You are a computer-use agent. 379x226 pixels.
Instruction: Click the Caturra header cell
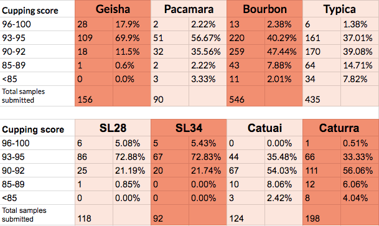[340, 128]
